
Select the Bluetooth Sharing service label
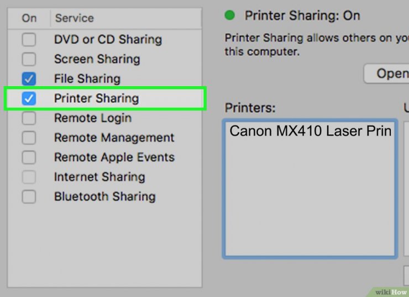tap(104, 197)
